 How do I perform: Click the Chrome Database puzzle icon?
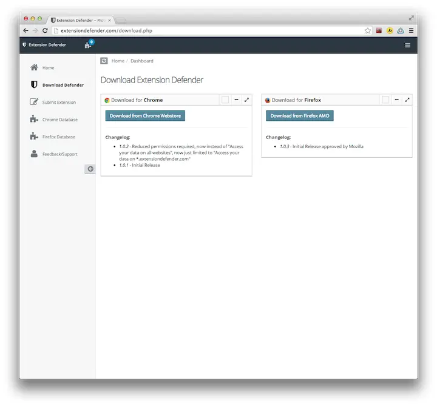(x=34, y=119)
